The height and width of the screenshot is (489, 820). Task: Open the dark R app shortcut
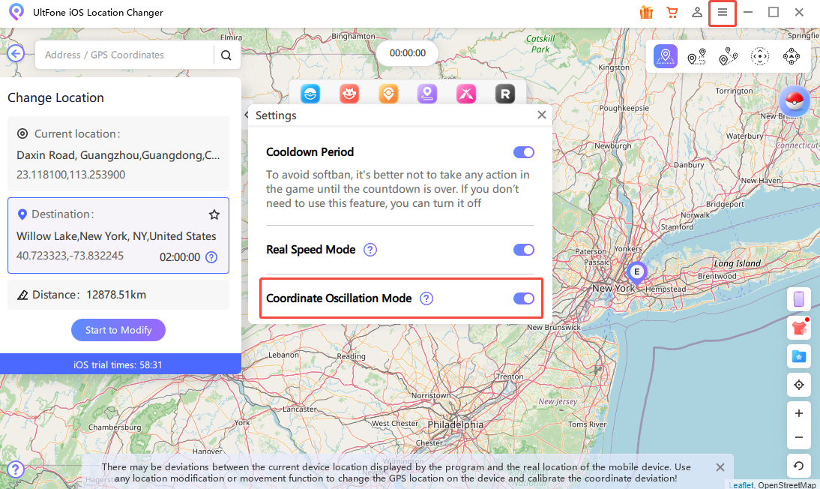tap(505, 94)
